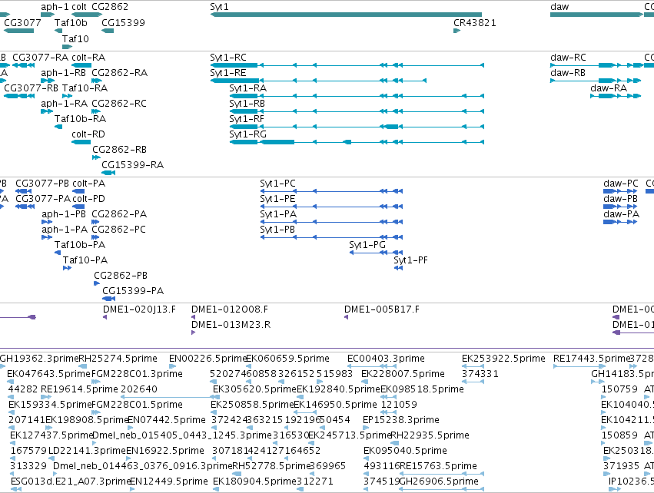
Task: Click the DME1-005B17.F feature label
Action: [382, 309]
